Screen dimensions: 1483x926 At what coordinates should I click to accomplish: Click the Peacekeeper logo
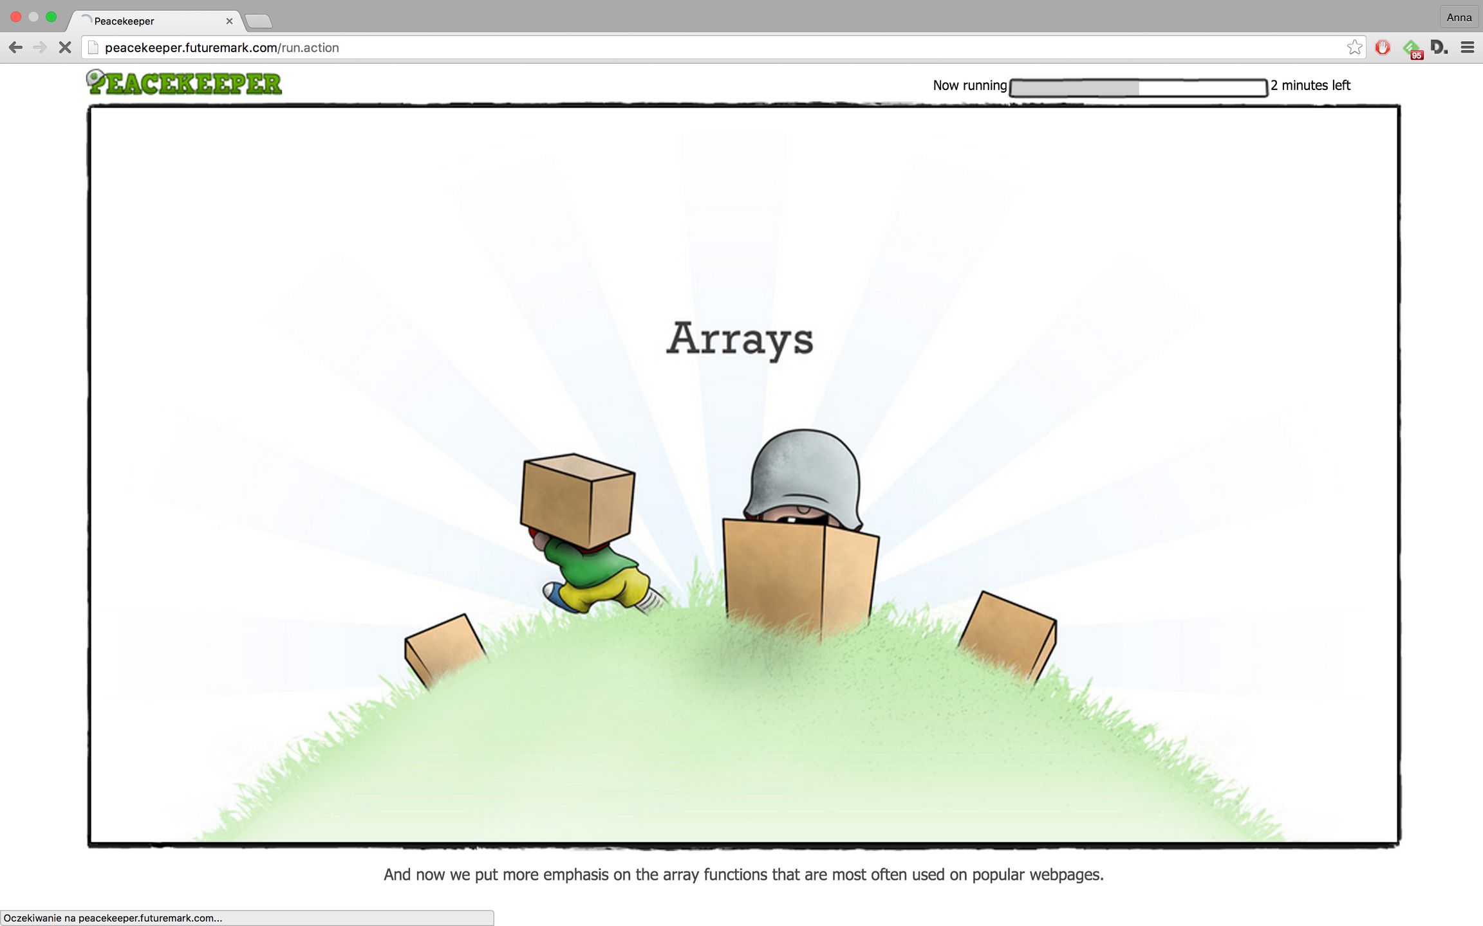point(184,82)
